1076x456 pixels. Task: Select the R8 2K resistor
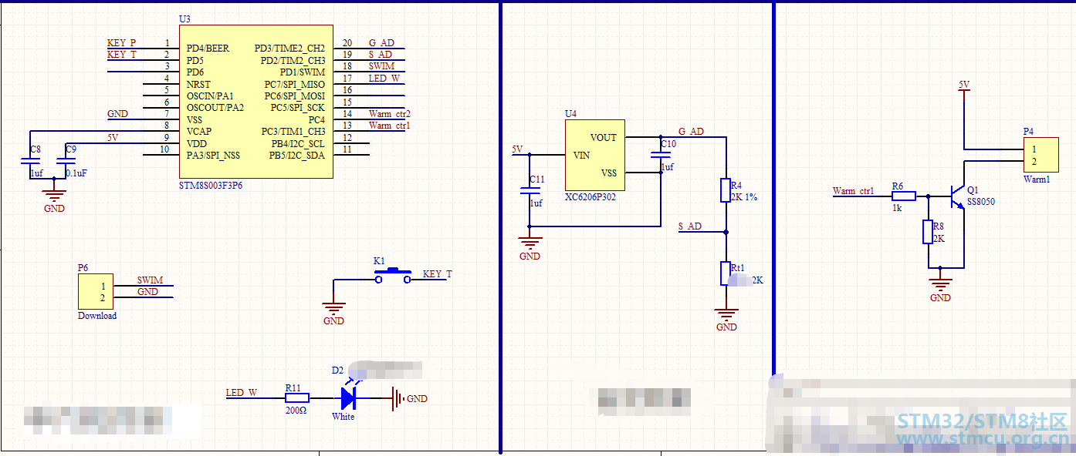928,232
